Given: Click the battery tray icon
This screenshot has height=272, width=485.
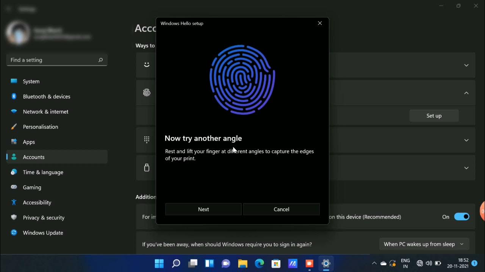Looking at the screenshot, I should click(438, 263).
